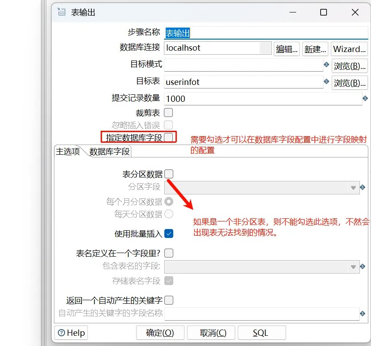Expand the 包含表名的字段 dropdown
Image resolution: width=371 pixels, height=346 pixels.
[x=354, y=266]
